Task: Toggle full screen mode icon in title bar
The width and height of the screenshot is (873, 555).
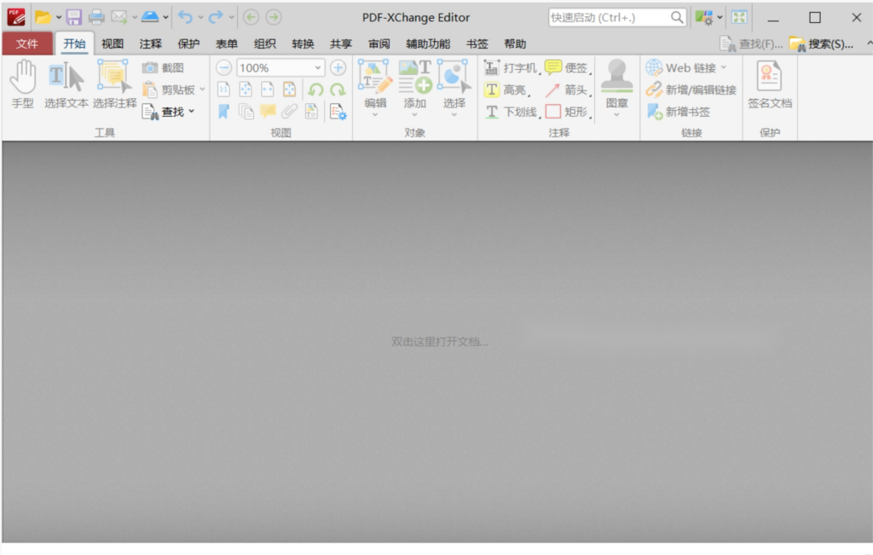Action: click(739, 17)
